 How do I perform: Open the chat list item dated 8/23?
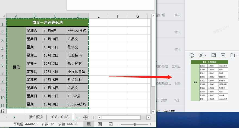coord(170,80)
